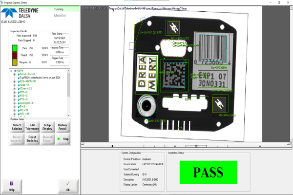
Task: Expand the CDiam = -0.5 node
Action: click(x=14, y=89)
